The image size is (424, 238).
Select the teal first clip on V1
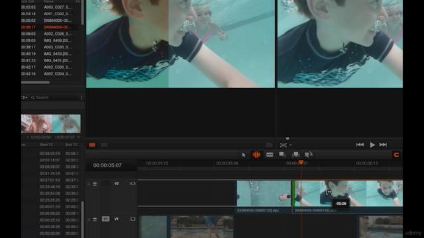tap(153, 227)
